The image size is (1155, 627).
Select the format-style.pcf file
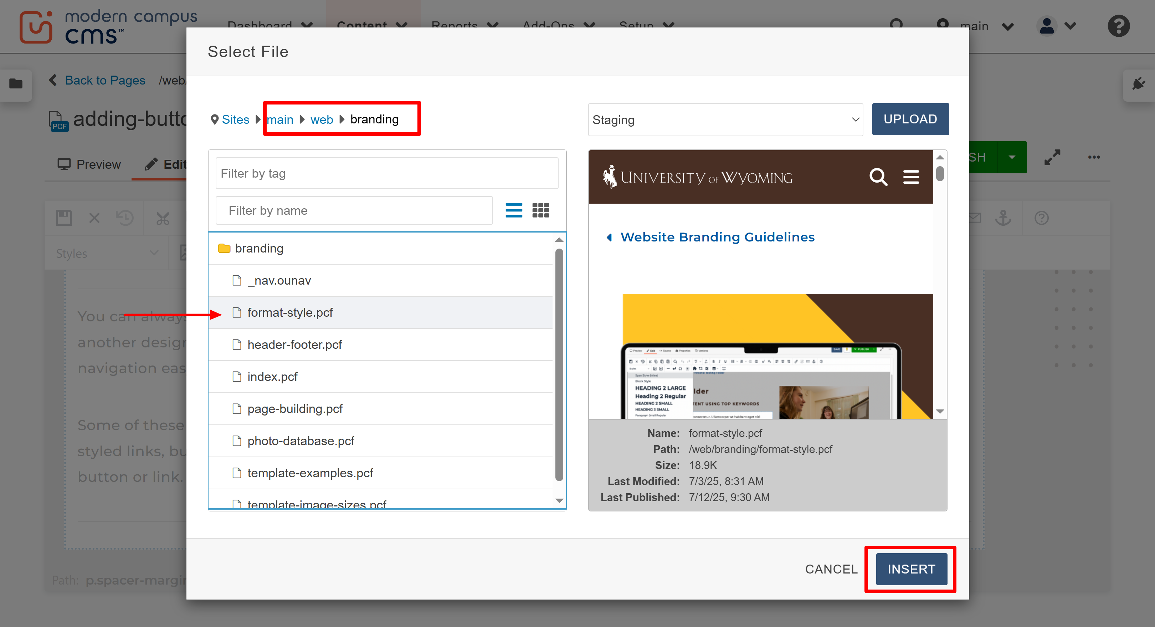[290, 312]
